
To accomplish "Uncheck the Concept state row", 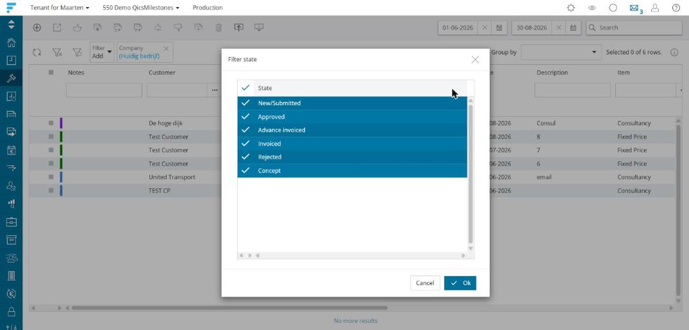I will click(x=352, y=170).
